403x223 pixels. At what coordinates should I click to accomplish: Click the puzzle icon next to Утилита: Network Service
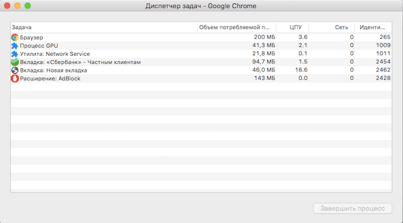pyautogui.click(x=15, y=54)
